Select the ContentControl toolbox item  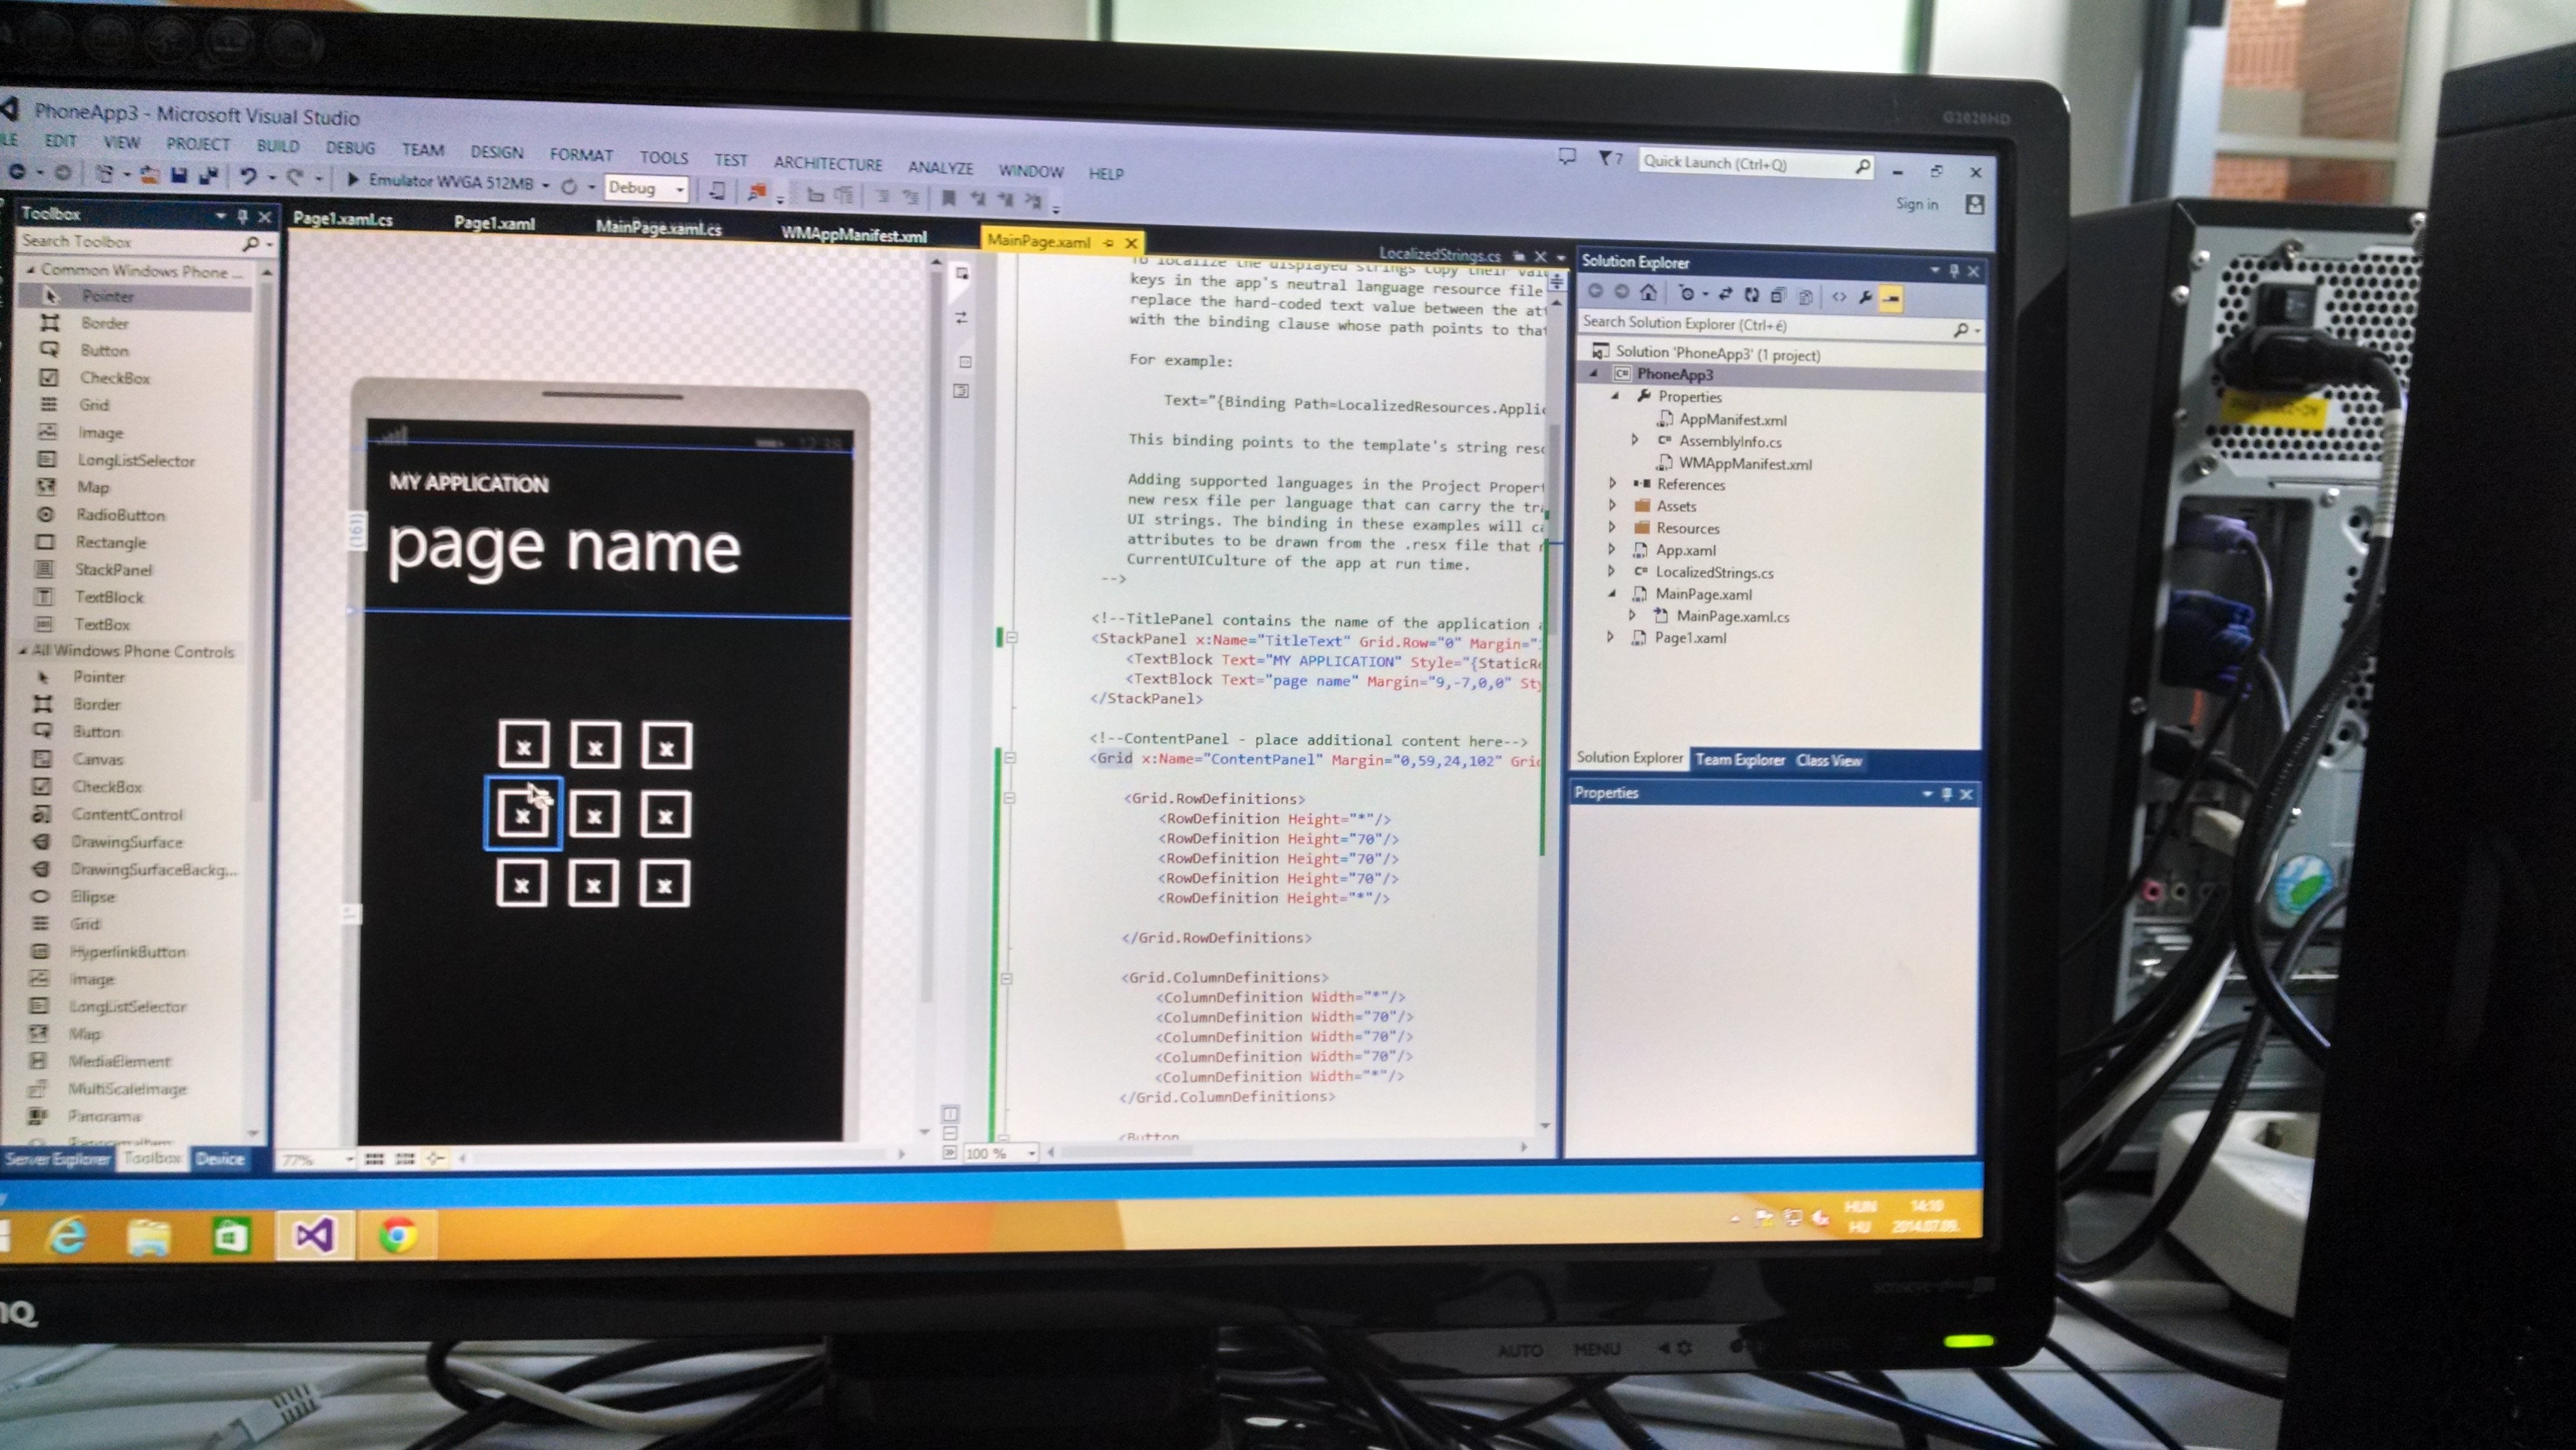click(x=127, y=815)
